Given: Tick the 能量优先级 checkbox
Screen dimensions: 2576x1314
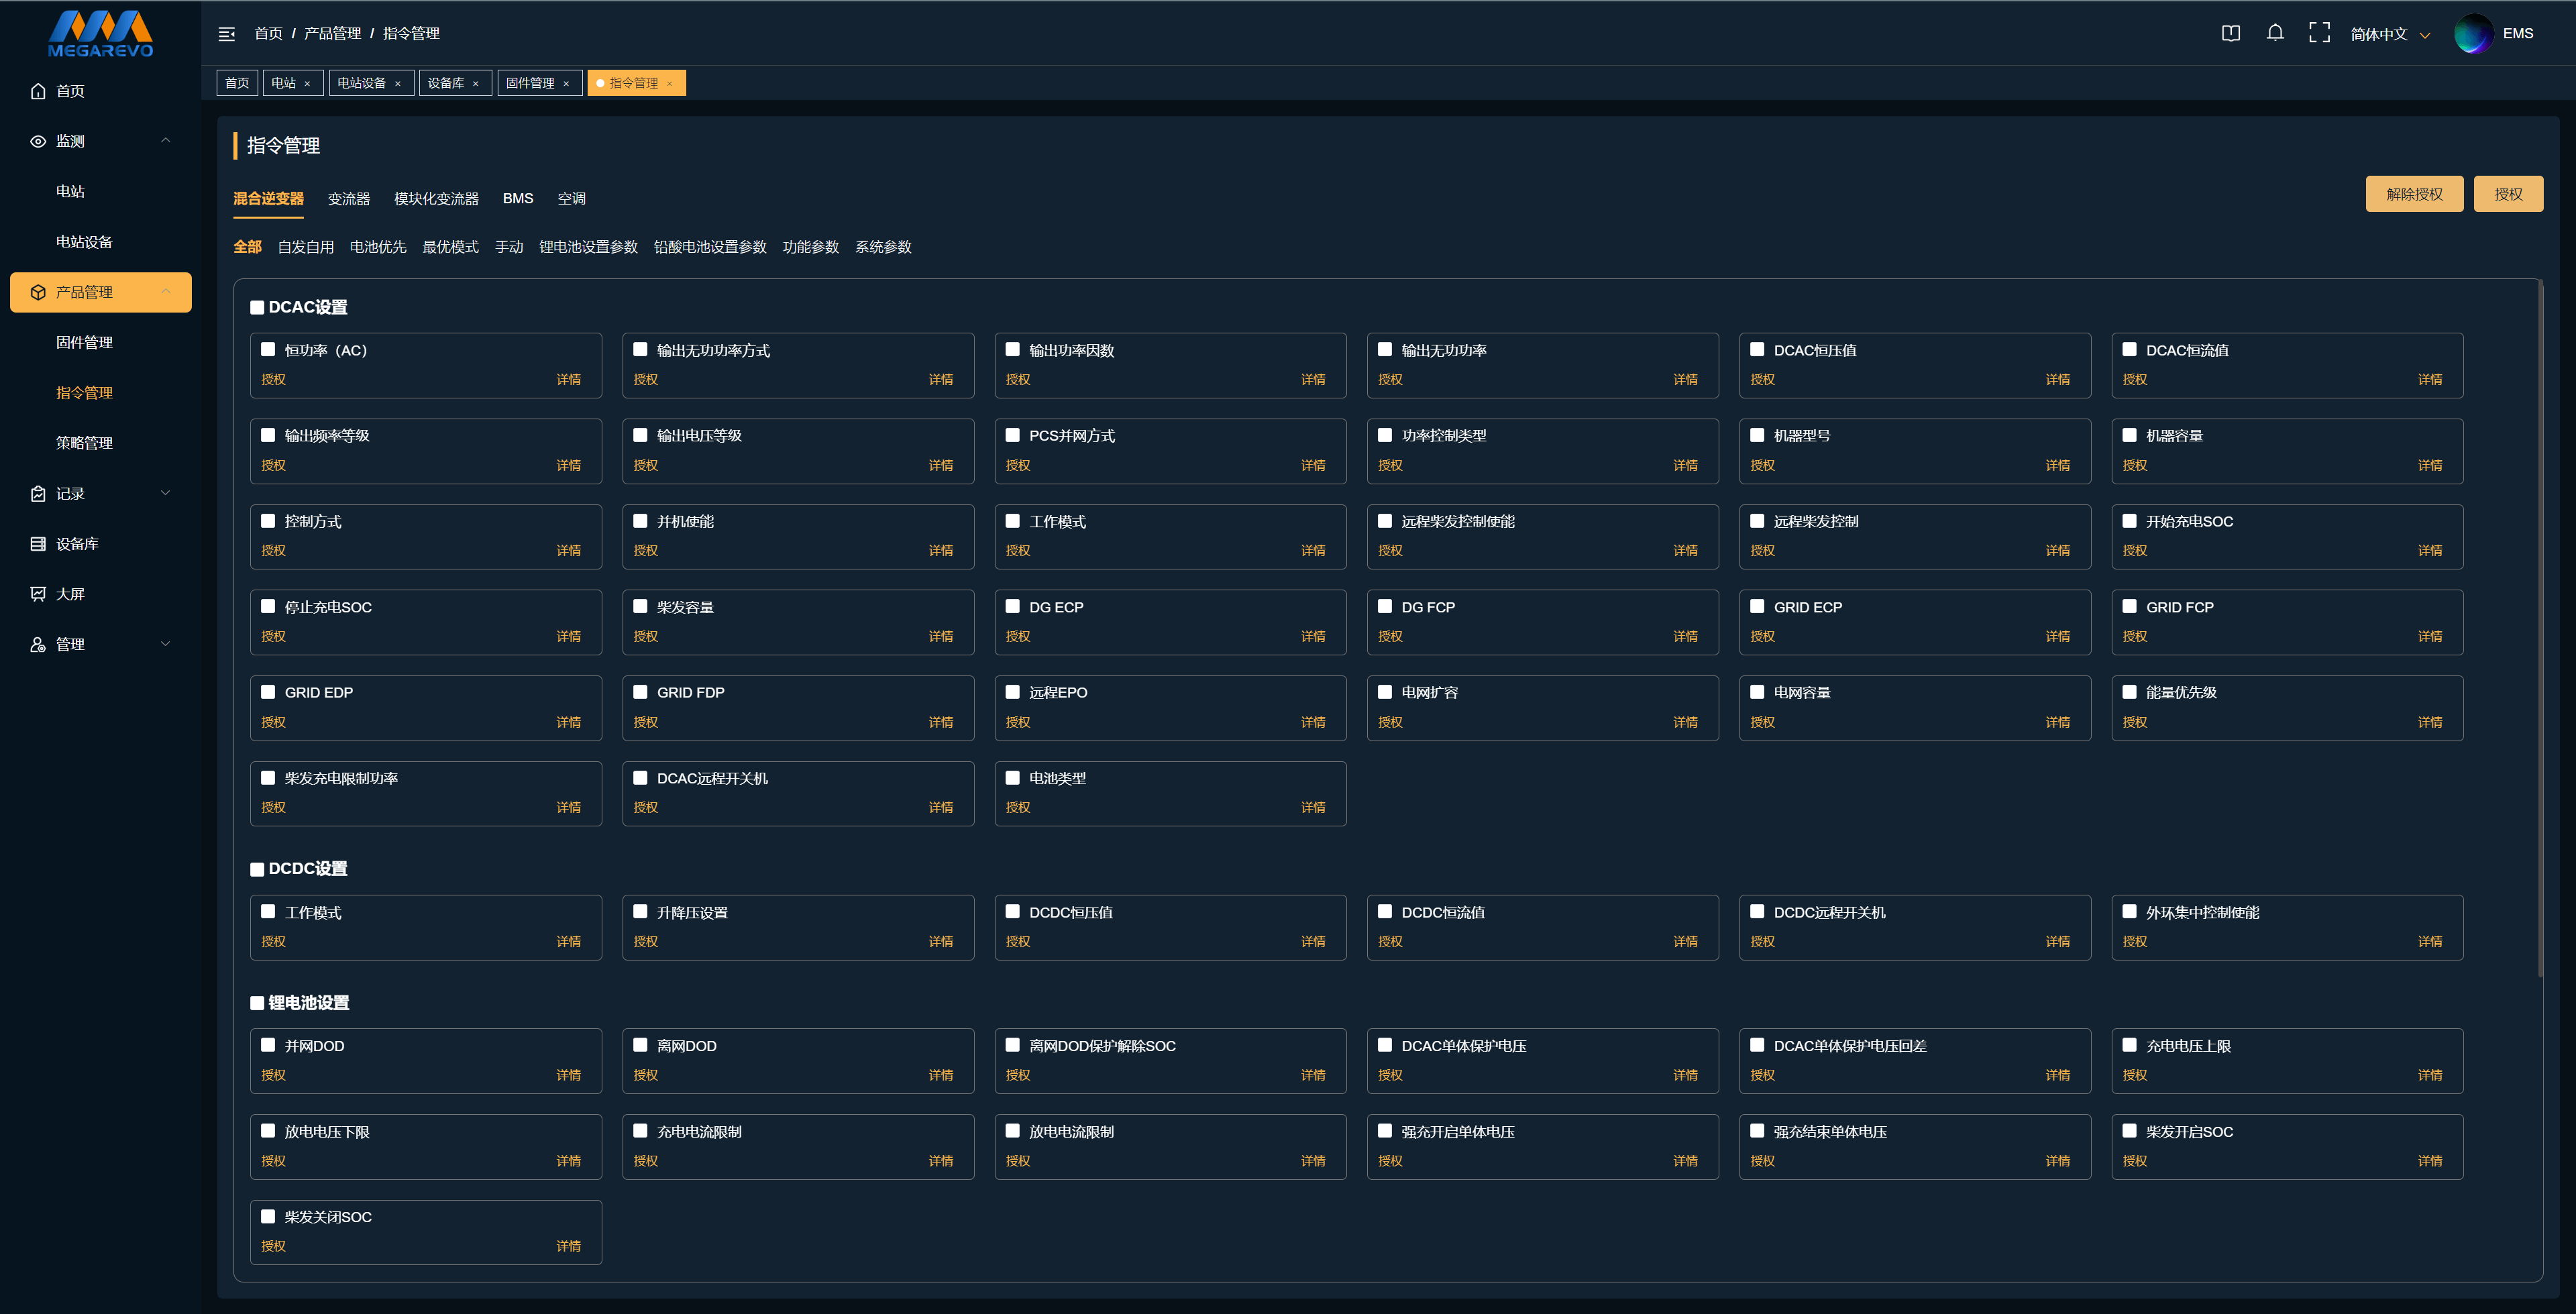Looking at the screenshot, I should [2129, 691].
